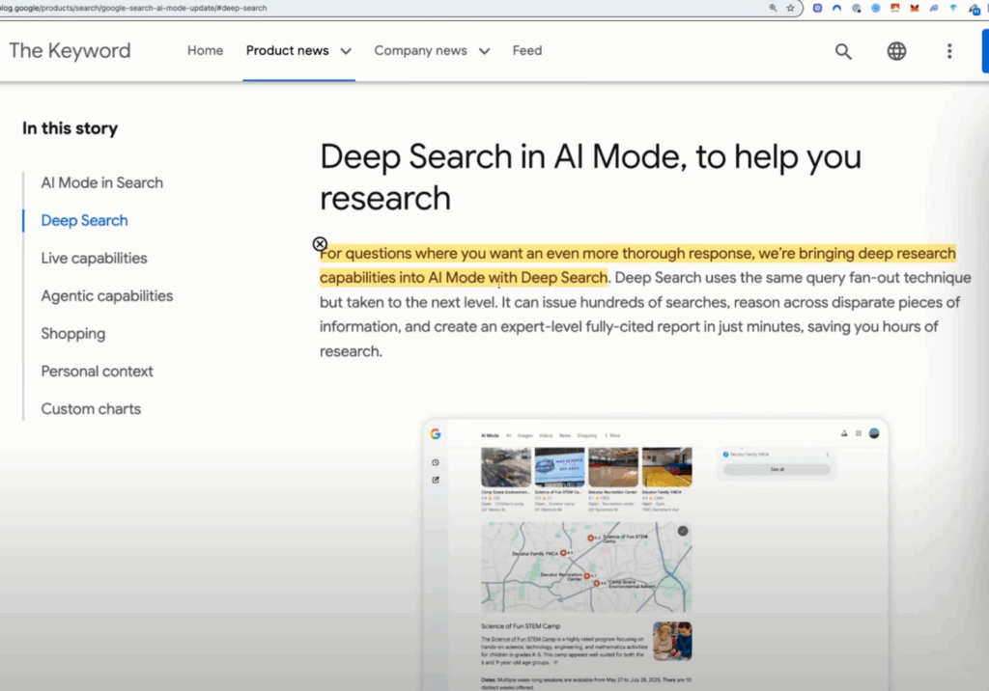This screenshot has height=691, width=989.
Task: Open the Company news menu
Action: click(x=420, y=50)
